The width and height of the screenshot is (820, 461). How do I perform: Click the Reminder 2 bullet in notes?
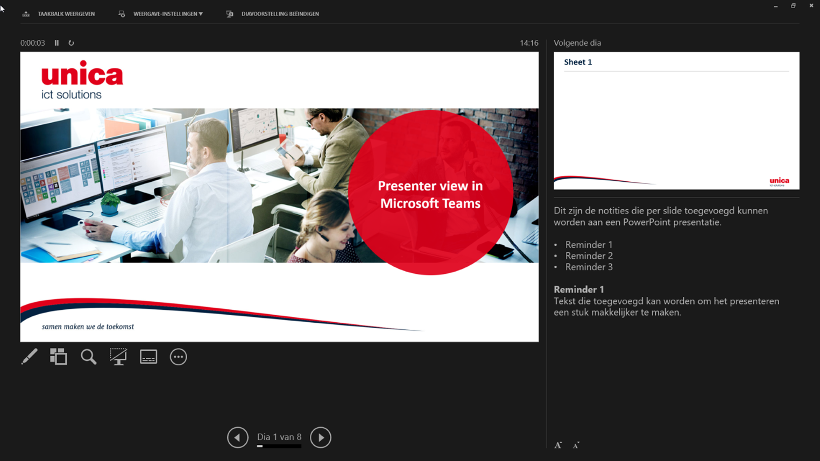[589, 256]
